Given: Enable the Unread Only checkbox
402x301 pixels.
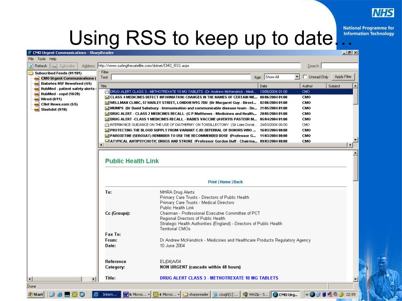Looking at the screenshot, I should [305, 77].
